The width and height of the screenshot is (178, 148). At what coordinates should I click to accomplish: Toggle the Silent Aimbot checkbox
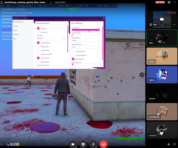click(x=38, y=58)
